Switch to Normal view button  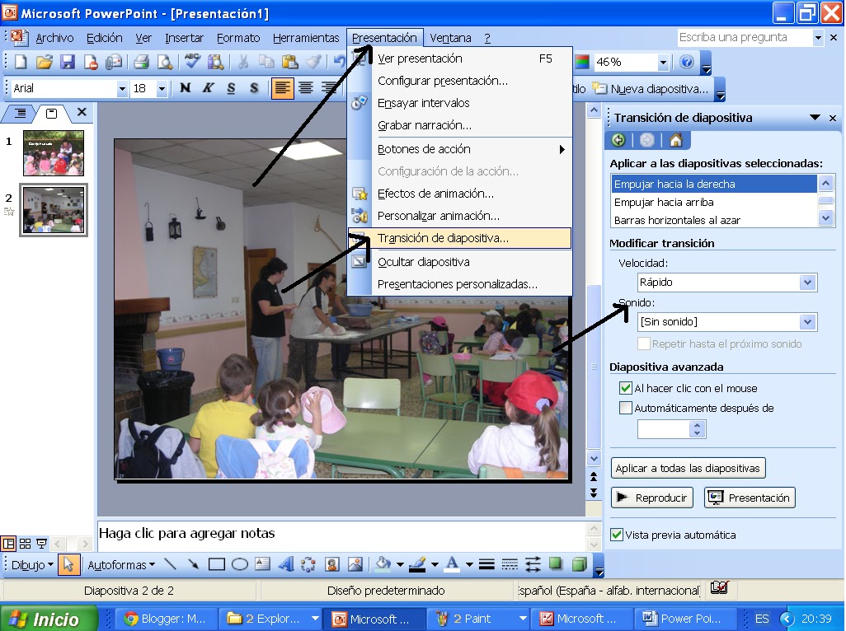tap(8, 544)
